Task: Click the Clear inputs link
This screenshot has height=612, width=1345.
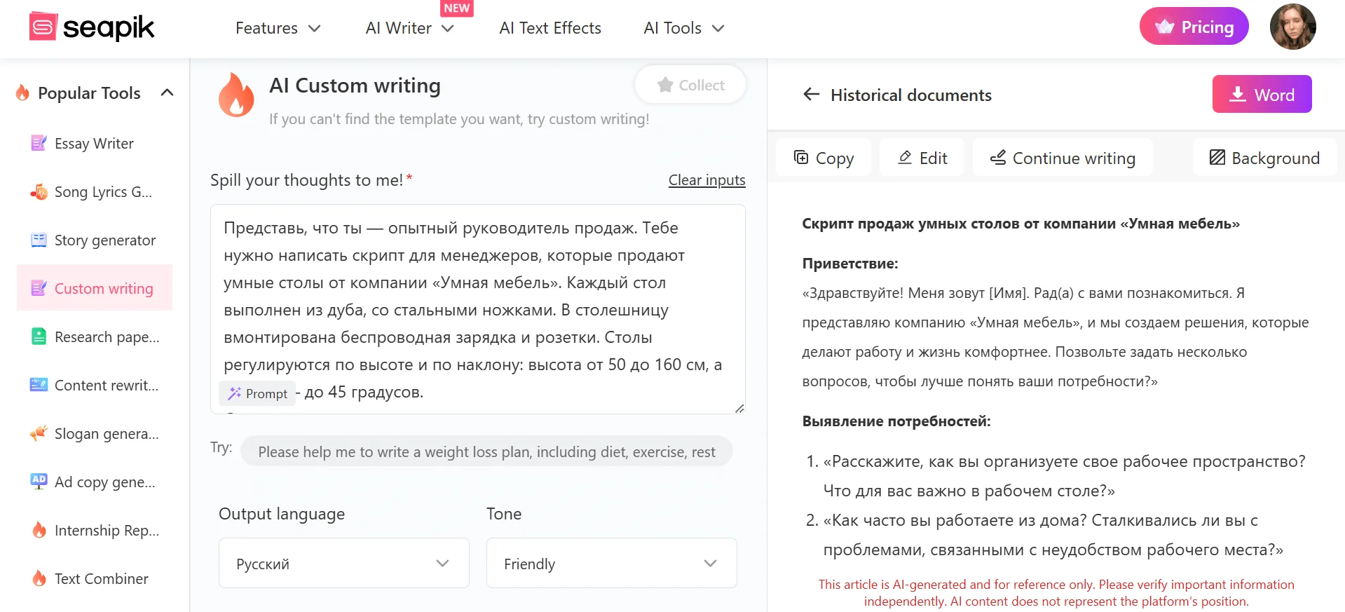Action: pos(706,180)
